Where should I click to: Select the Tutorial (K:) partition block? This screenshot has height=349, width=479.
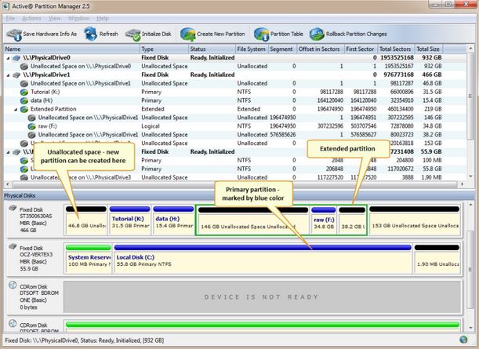click(x=130, y=220)
